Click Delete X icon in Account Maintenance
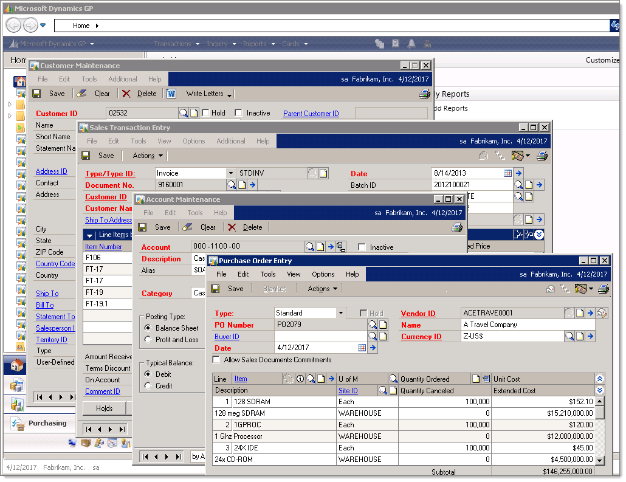The width and height of the screenshot is (626, 482). point(232,227)
